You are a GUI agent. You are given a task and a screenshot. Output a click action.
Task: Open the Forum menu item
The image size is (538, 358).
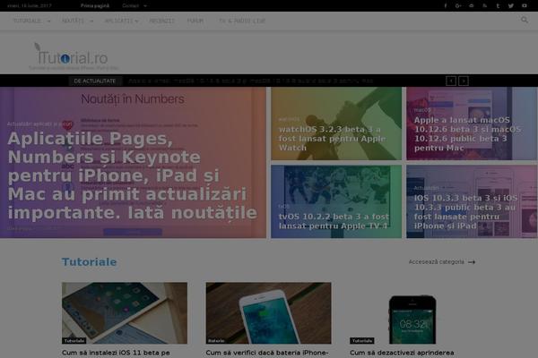click(195, 21)
